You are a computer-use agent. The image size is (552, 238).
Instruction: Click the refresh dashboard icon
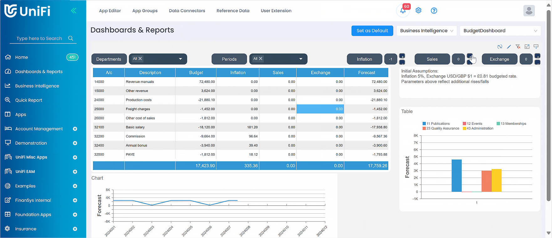pyautogui.click(x=499, y=47)
